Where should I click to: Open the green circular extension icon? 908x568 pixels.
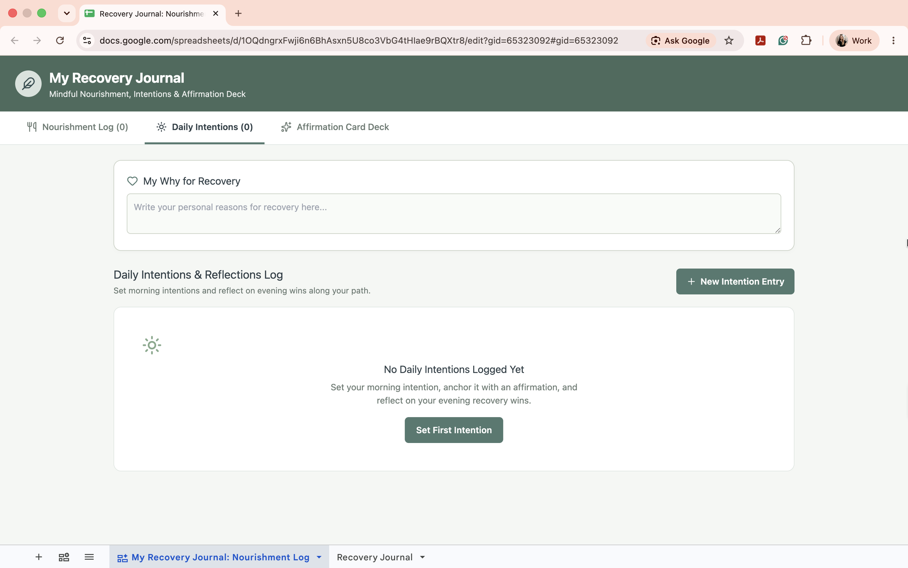(783, 41)
